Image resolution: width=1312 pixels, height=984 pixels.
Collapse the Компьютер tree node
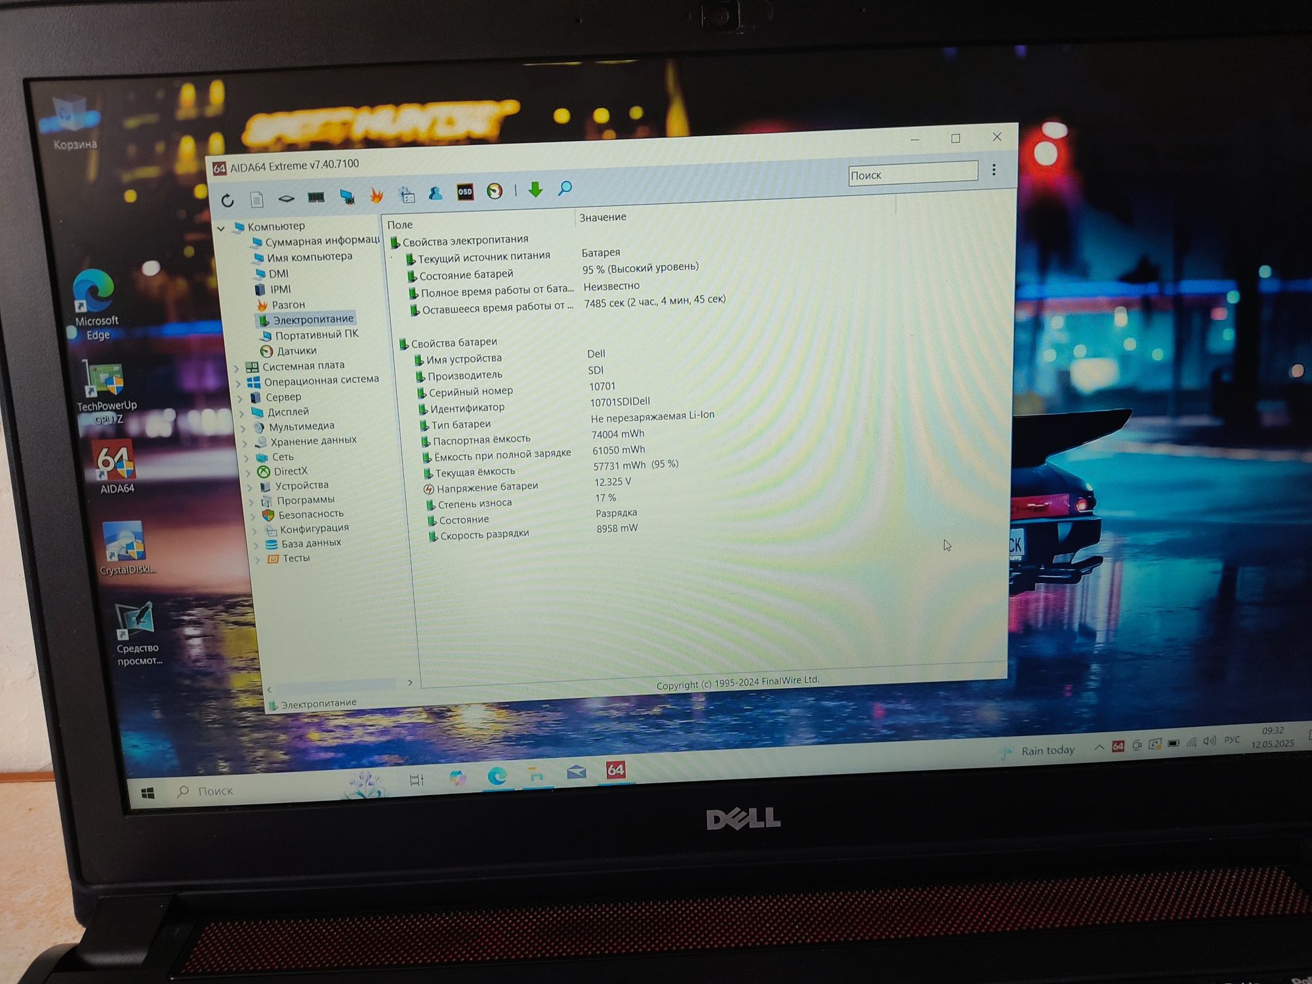(221, 228)
